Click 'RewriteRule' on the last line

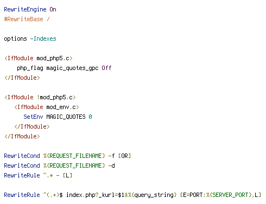[x=22, y=195]
